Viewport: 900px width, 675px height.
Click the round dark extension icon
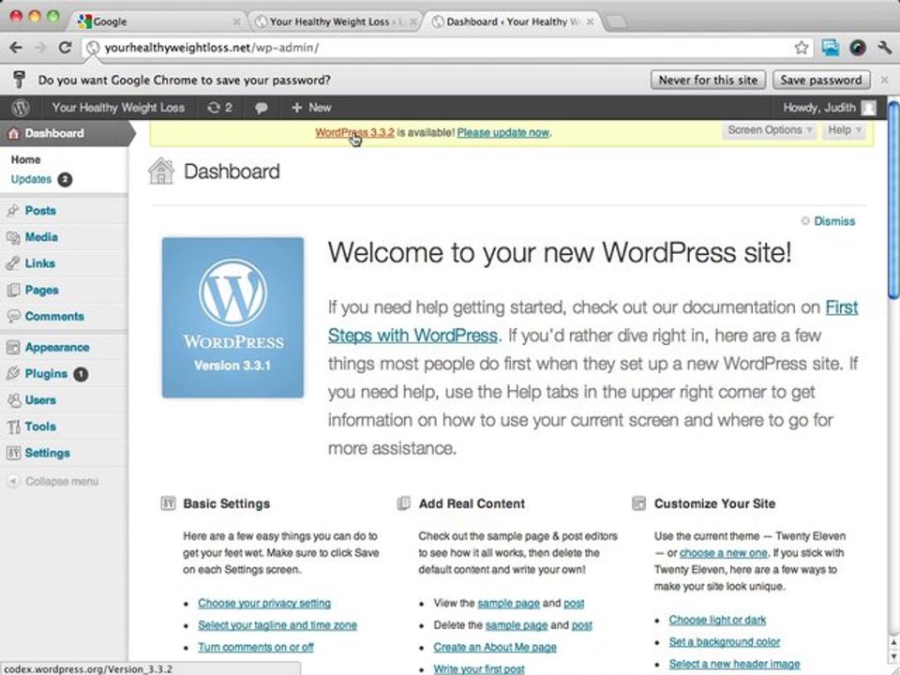point(858,48)
